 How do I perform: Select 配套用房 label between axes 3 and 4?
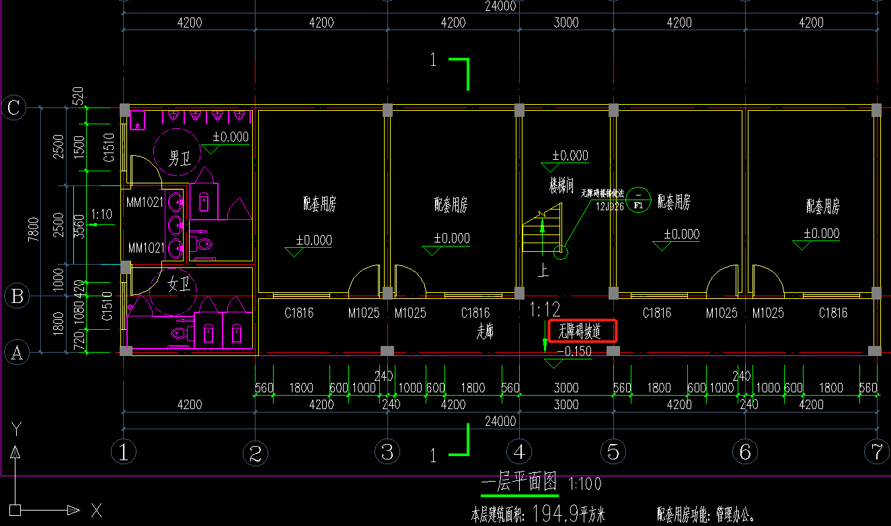[x=451, y=204]
